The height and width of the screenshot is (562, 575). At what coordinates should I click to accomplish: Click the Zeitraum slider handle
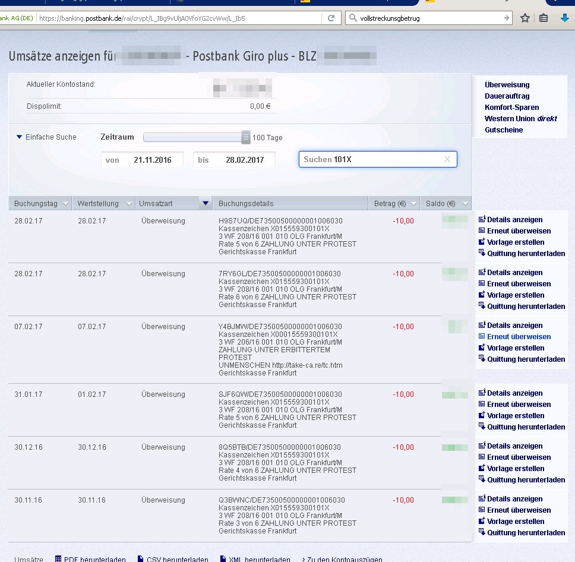click(x=246, y=138)
